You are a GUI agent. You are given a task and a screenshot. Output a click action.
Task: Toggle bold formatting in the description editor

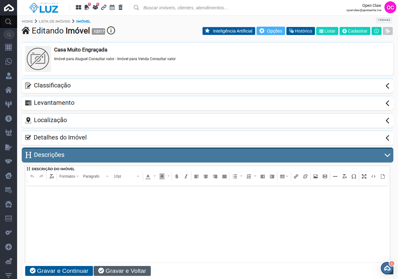tap(177, 176)
